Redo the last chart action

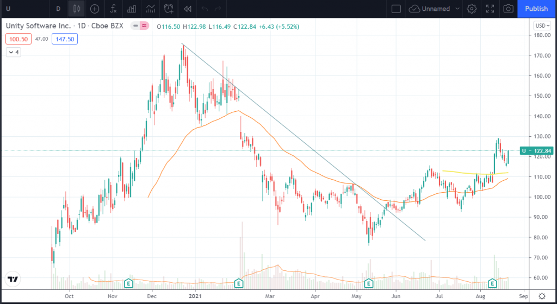[x=218, y=9]
